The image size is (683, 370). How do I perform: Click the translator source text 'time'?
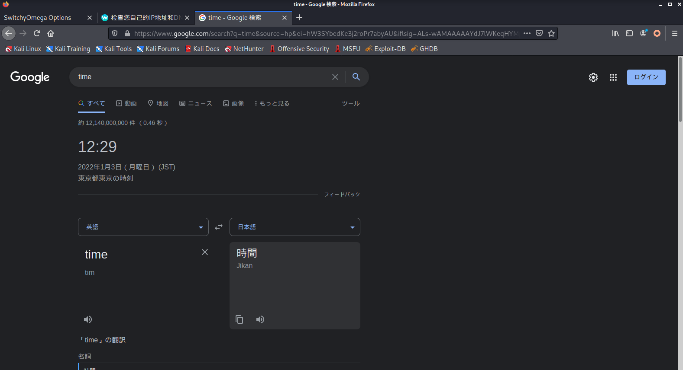pos(96,255)
